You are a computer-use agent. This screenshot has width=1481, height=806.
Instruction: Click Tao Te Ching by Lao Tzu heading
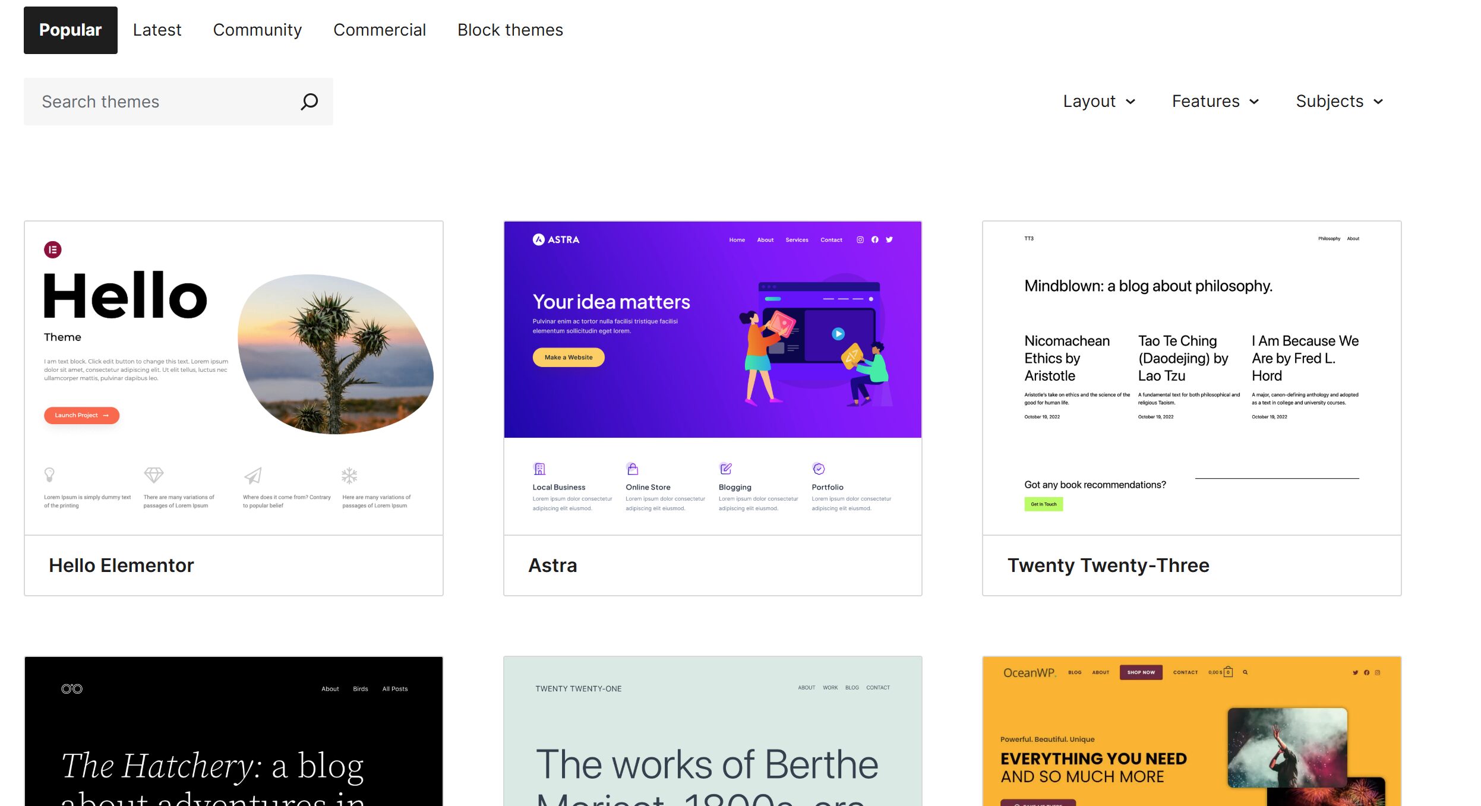pos(1183,358)
